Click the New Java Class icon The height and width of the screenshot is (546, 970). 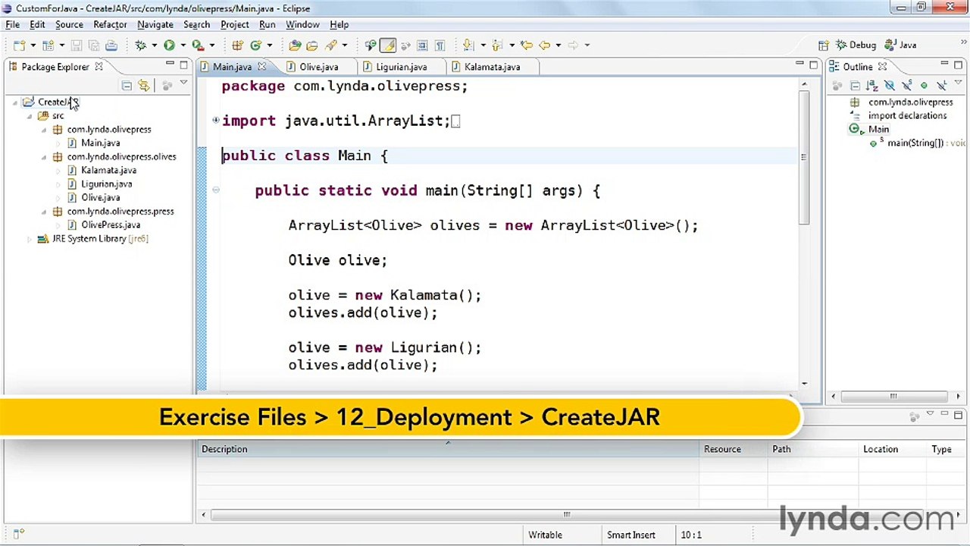point(256,45)
